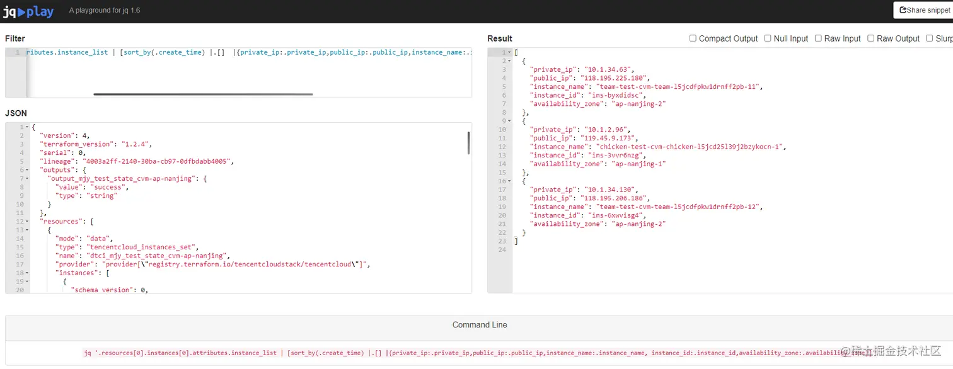Click the jq play logo
The image size is (953, 369).
[x=29, y=11]
